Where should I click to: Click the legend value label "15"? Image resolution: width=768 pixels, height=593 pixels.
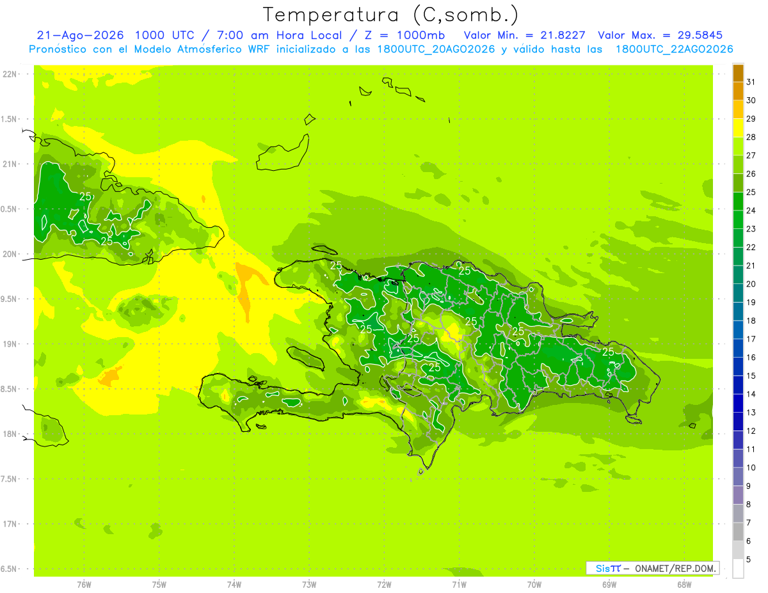click(x=751, y=376)
